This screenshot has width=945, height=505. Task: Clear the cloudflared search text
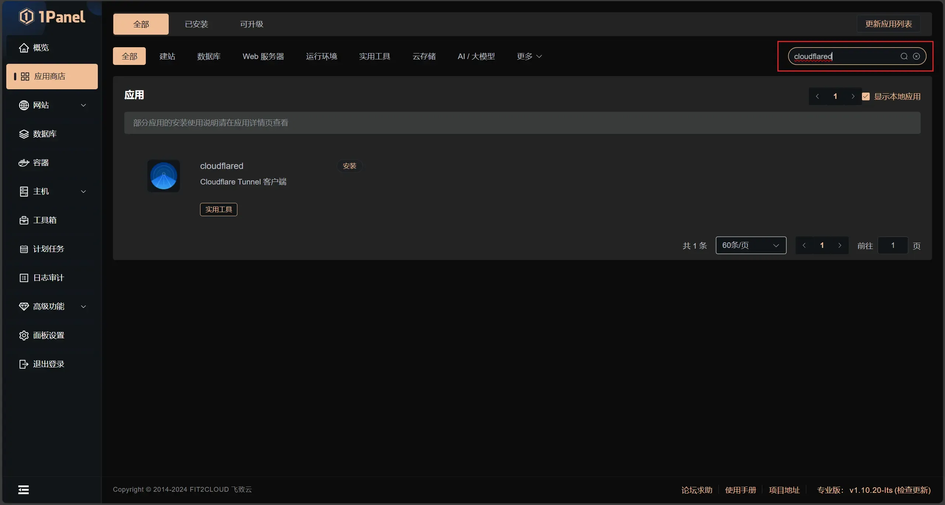(x=916, y=56)
